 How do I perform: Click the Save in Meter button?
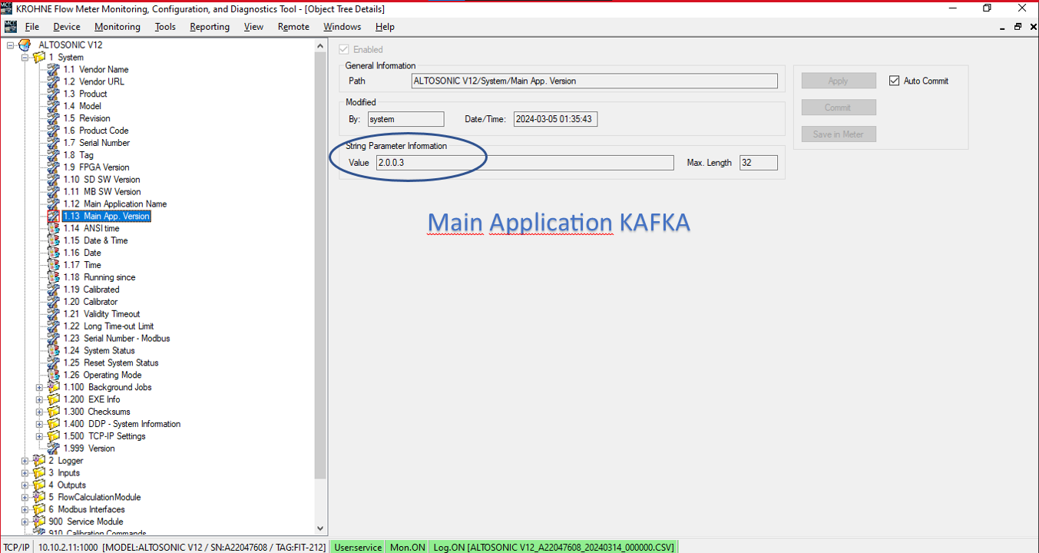point(839,134)
